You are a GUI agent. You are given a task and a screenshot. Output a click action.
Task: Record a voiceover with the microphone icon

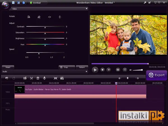[x=44, y=78]
